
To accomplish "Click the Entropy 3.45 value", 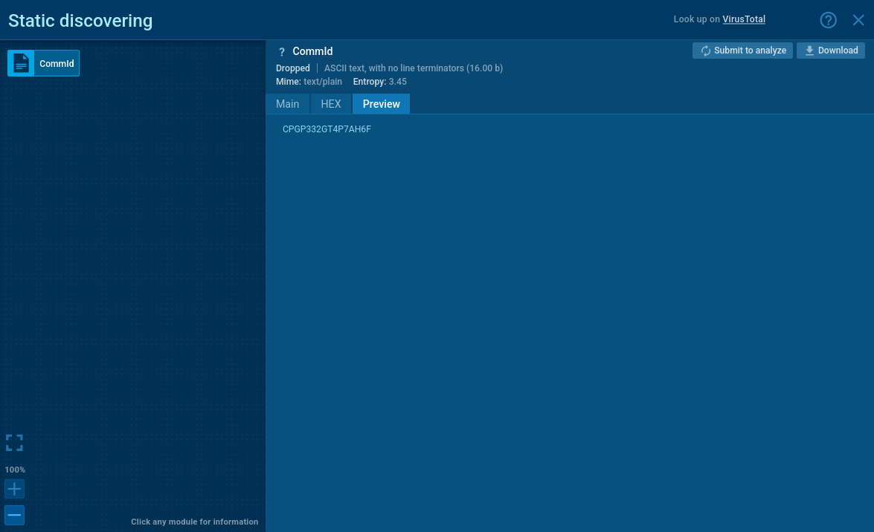I will point(397,82).
